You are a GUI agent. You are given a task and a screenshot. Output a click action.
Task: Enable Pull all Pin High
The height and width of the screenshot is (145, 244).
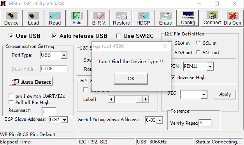(11, 102)
